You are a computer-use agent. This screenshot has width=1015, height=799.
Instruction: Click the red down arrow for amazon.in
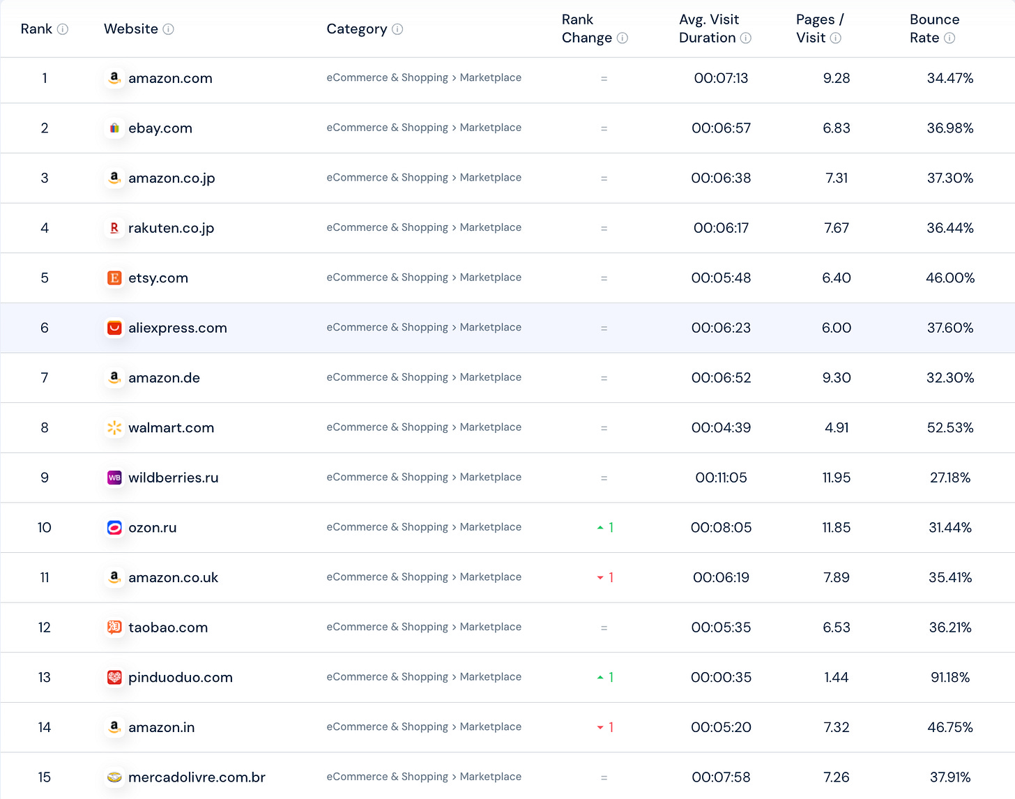tap(600, 728)
